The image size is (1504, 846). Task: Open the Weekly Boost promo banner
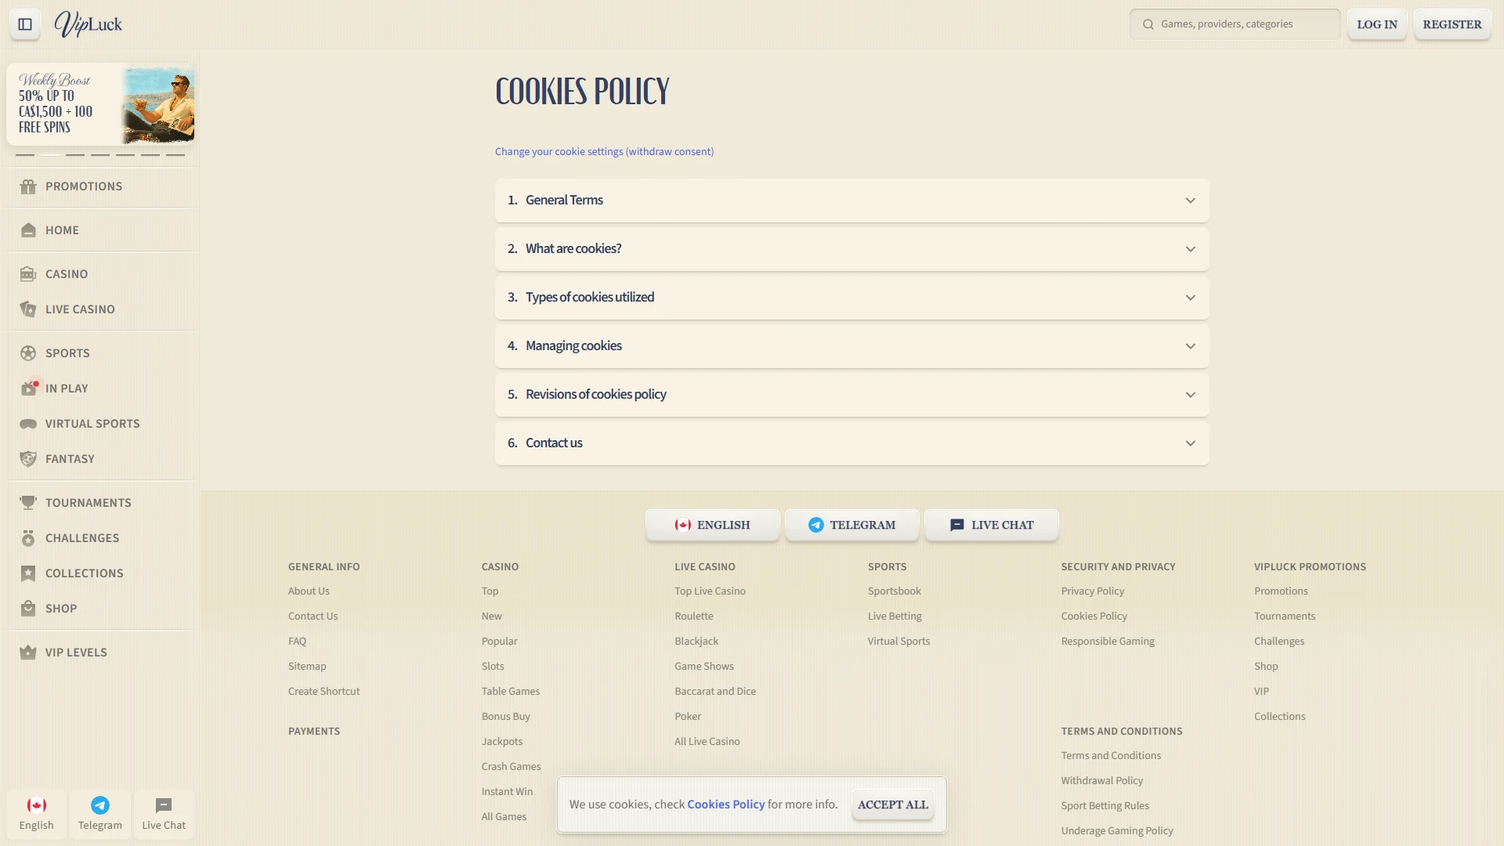point(100,103)
